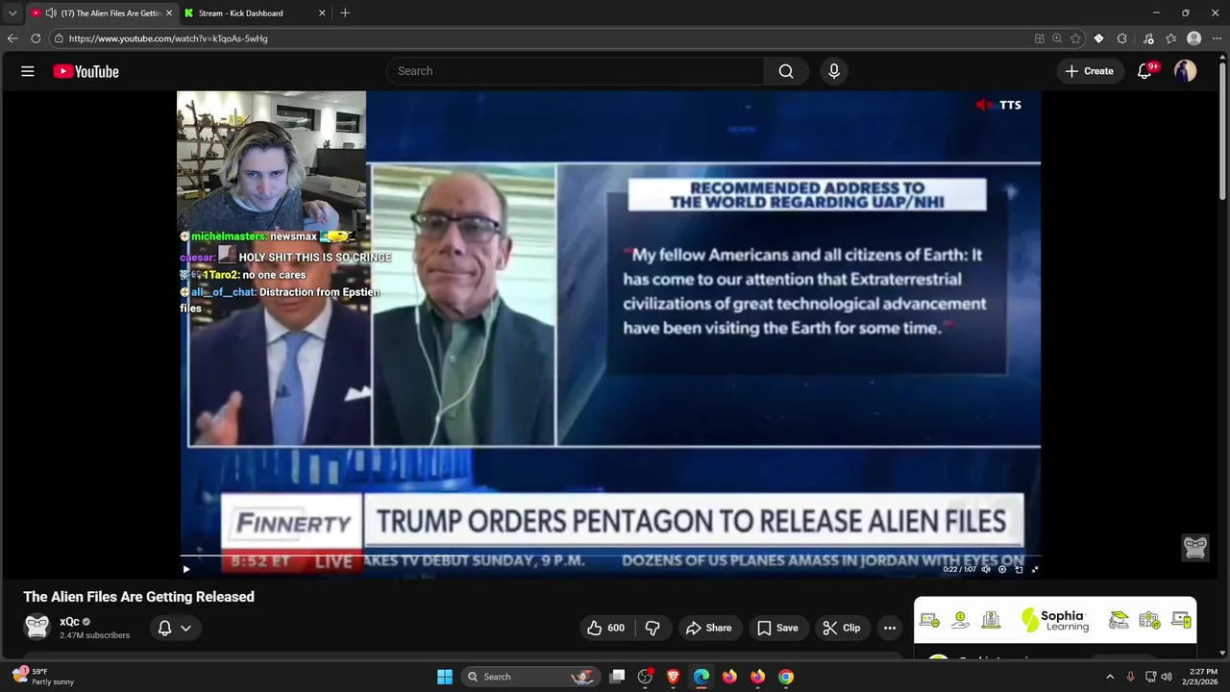Image resolution: width=1230 pixels, height=692 pixels.
Task: Seek along the video progress bar
Action: (610, 556)
